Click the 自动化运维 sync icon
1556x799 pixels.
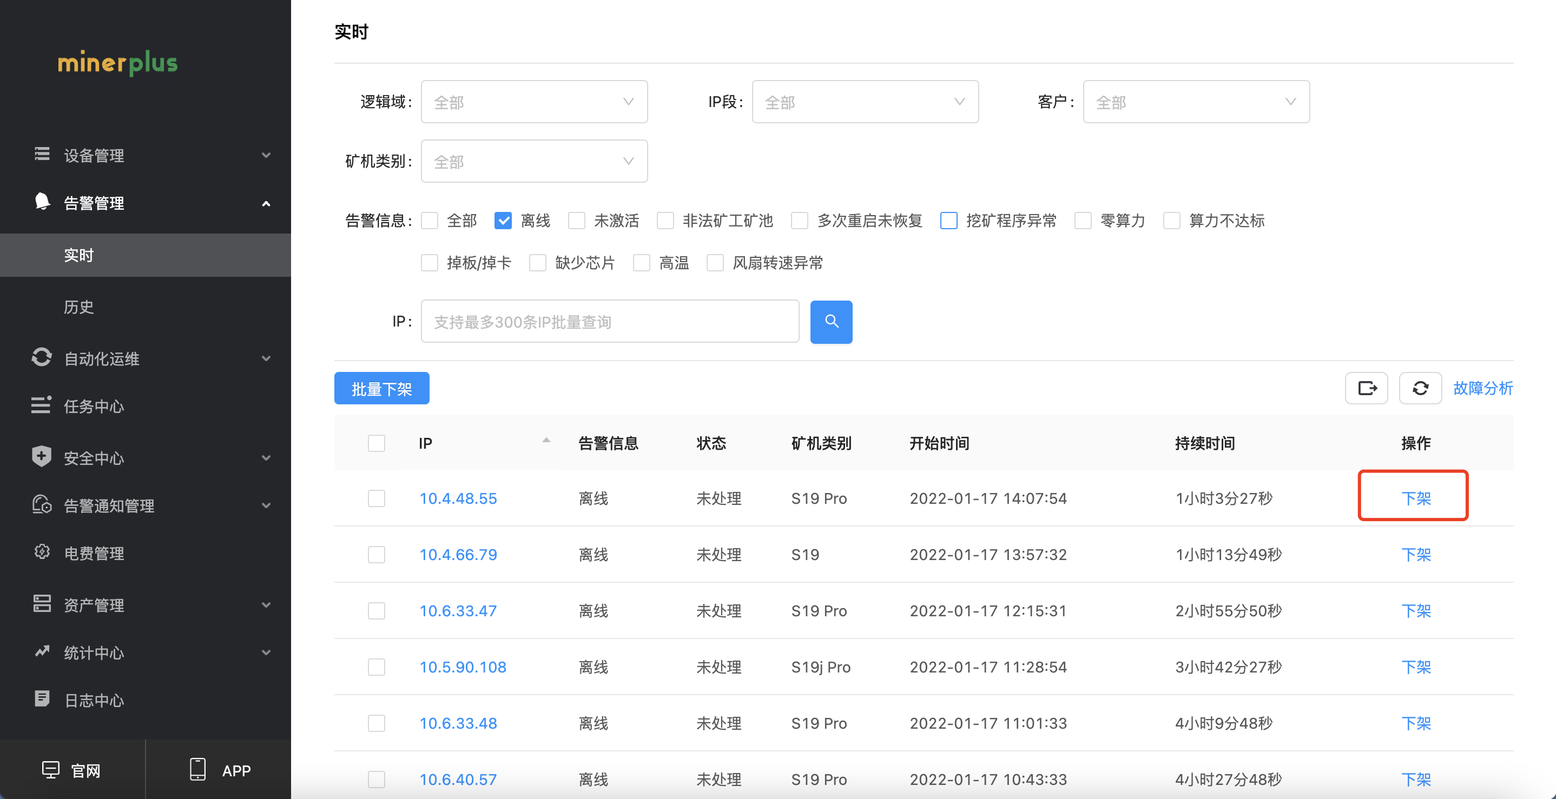[41, 357]
